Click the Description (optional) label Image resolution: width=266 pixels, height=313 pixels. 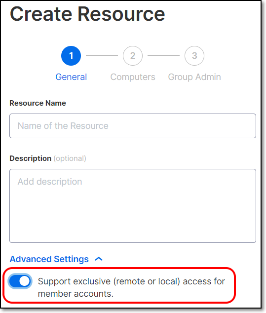[48, 158]
